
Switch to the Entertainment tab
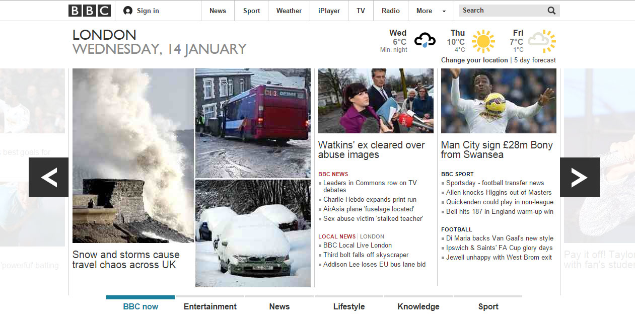coord(210,306)
